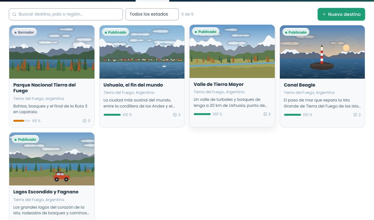Click the Ushuaia city thumbnail image

coord(142,52)
